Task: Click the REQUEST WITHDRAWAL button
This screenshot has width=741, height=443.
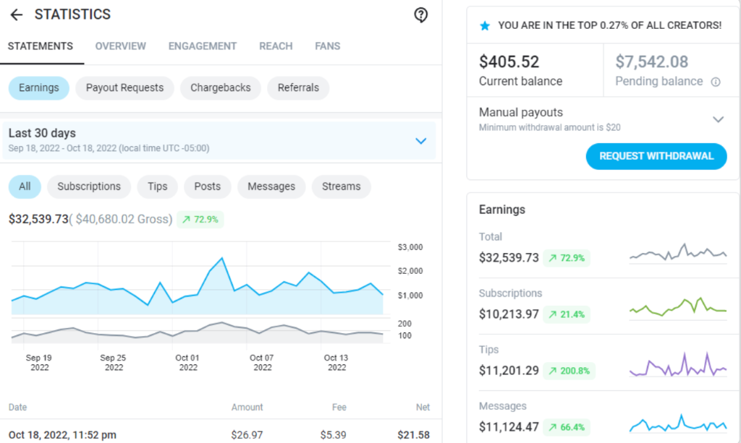Action: click(656, 156)
